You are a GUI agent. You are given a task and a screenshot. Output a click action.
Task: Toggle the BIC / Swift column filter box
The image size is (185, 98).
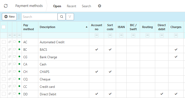point(133,35)
